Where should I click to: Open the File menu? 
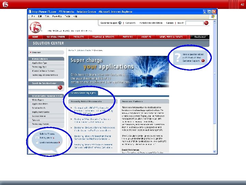33,16
